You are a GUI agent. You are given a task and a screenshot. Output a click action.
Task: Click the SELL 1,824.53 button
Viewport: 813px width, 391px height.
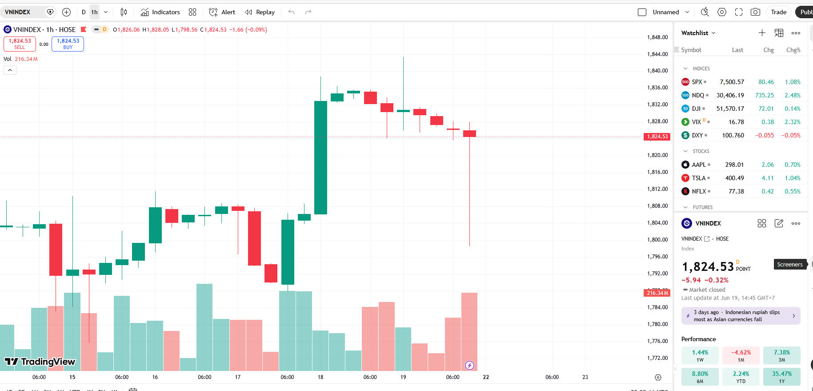pos(20,44)
